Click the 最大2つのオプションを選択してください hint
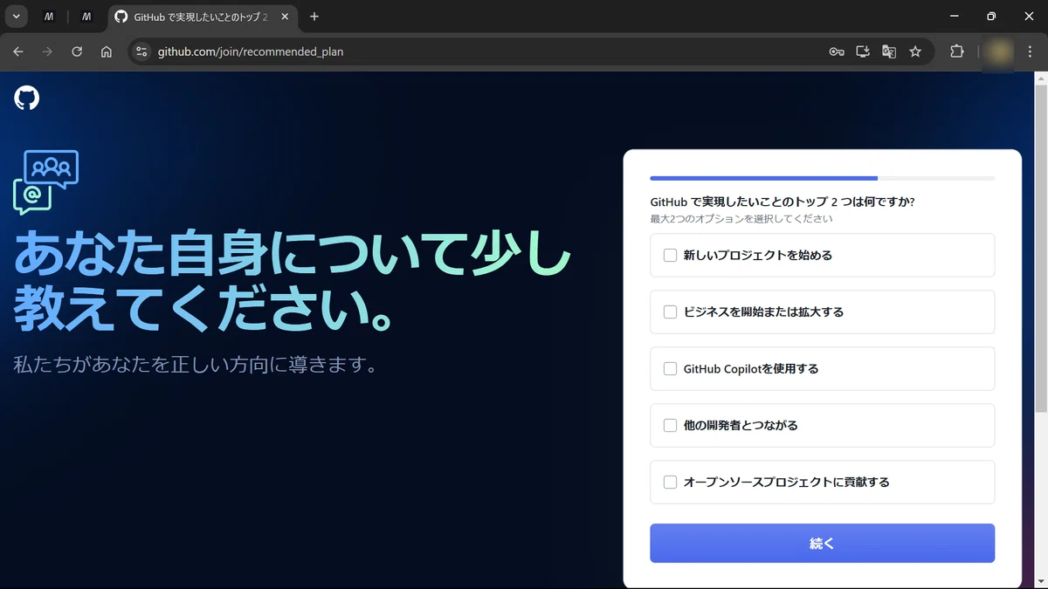Screen dimensions: 1048x589 (741, 219)
